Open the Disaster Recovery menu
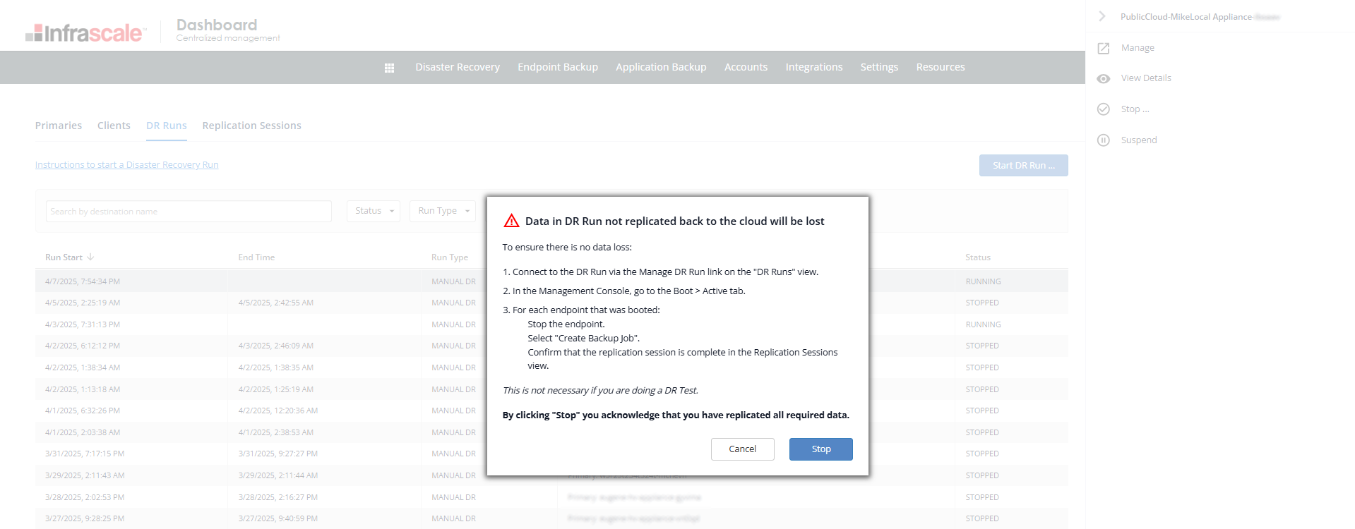Screen dimensions: 1355x529 [x=458, y=67]
